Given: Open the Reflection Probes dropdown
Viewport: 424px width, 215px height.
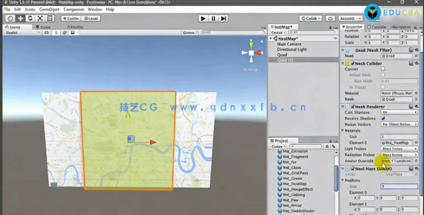Looking at the screenshot, I should [x=399, y=155].
